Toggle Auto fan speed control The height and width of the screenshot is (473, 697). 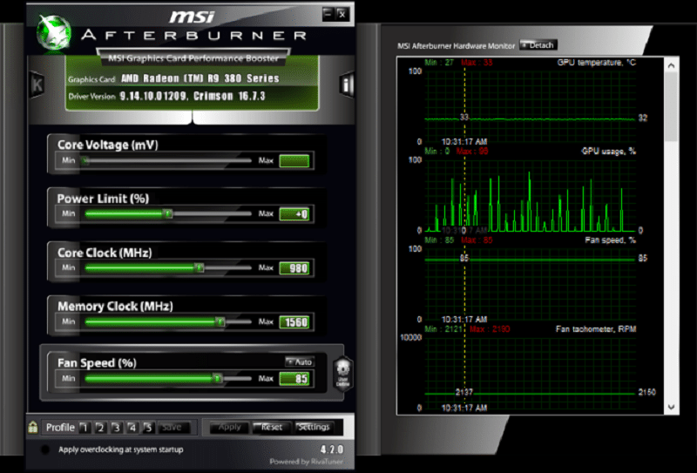(x=299, y=362)
